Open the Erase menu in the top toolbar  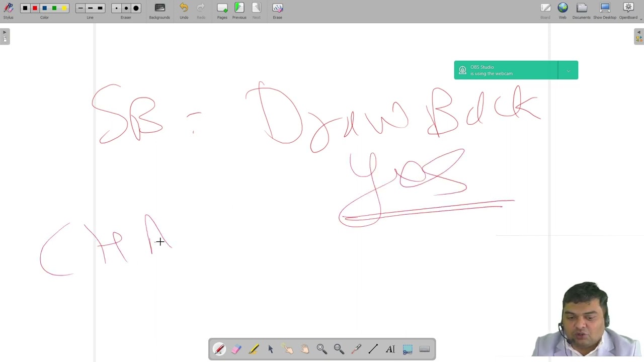pyautogui.click(x=277, y=11)
